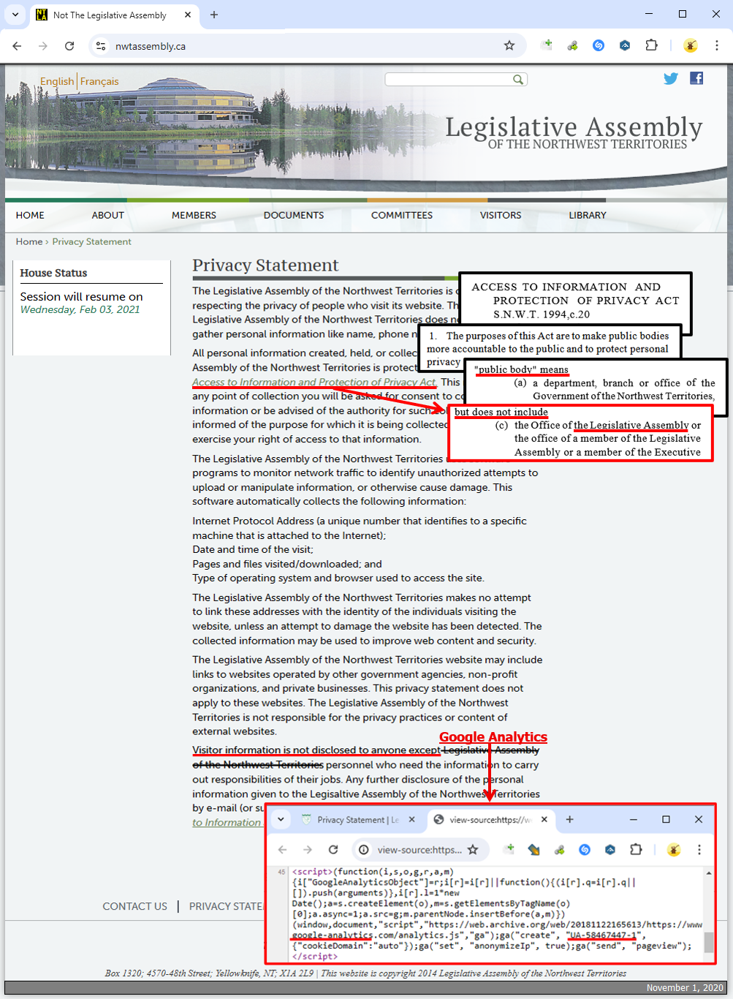733x999 pixels.
Task: Click the Home breadcrumb link
Action: pos(29,241)
